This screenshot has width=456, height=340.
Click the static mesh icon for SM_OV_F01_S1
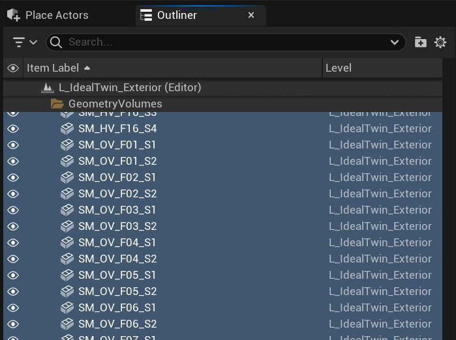tap(67, 145)
